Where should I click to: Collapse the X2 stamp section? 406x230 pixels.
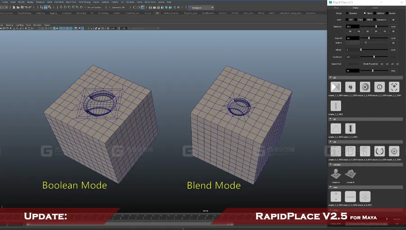330,77
